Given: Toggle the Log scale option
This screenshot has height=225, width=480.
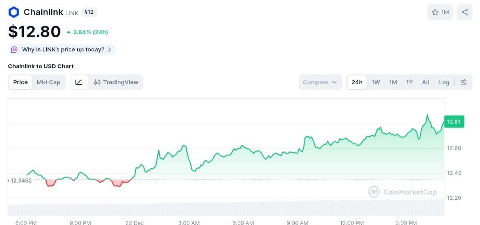Looking at the screenshot, I should tap(444, 82).
